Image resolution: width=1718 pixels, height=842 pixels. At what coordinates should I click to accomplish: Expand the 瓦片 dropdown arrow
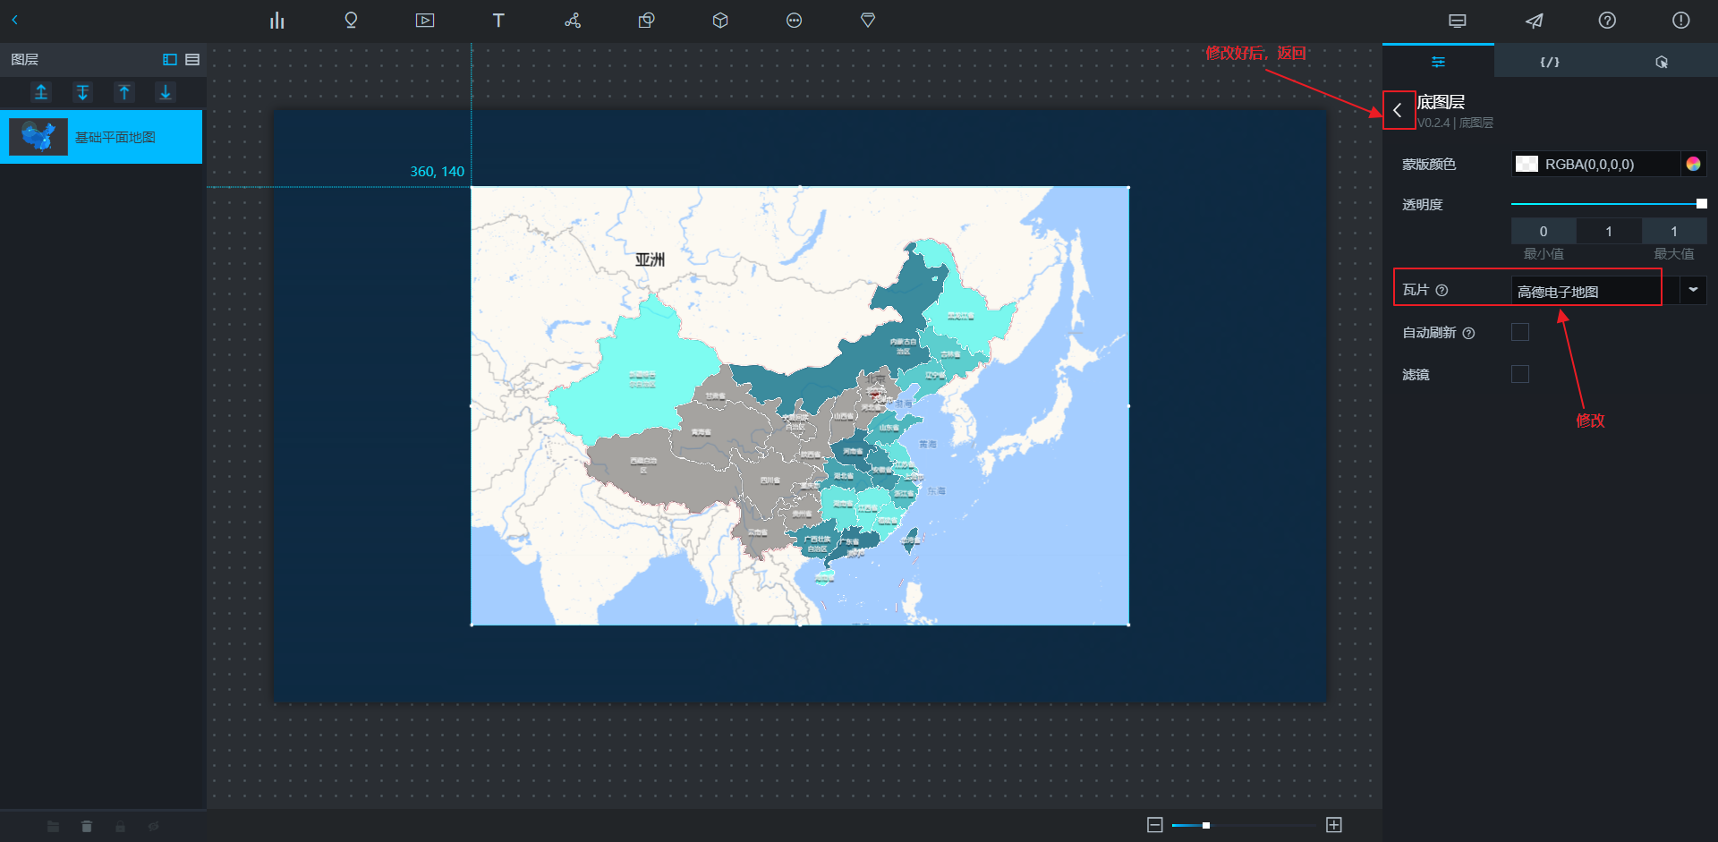pyautogui.click(x=1693, y=290)
